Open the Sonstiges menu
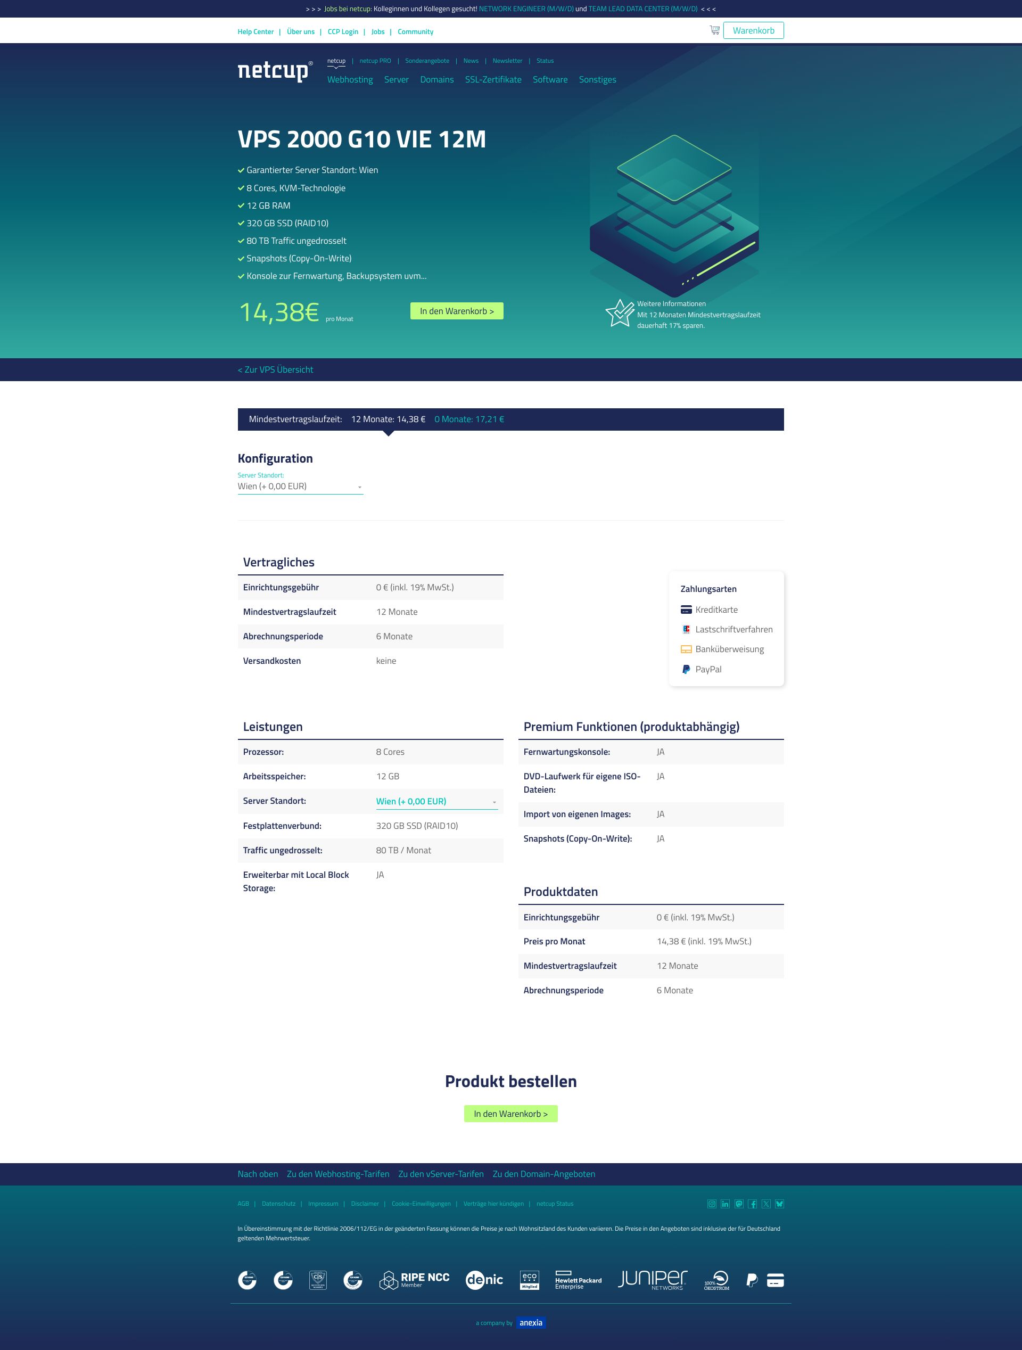Viewport: 1022px width, 1350px height. pos(597,79)
